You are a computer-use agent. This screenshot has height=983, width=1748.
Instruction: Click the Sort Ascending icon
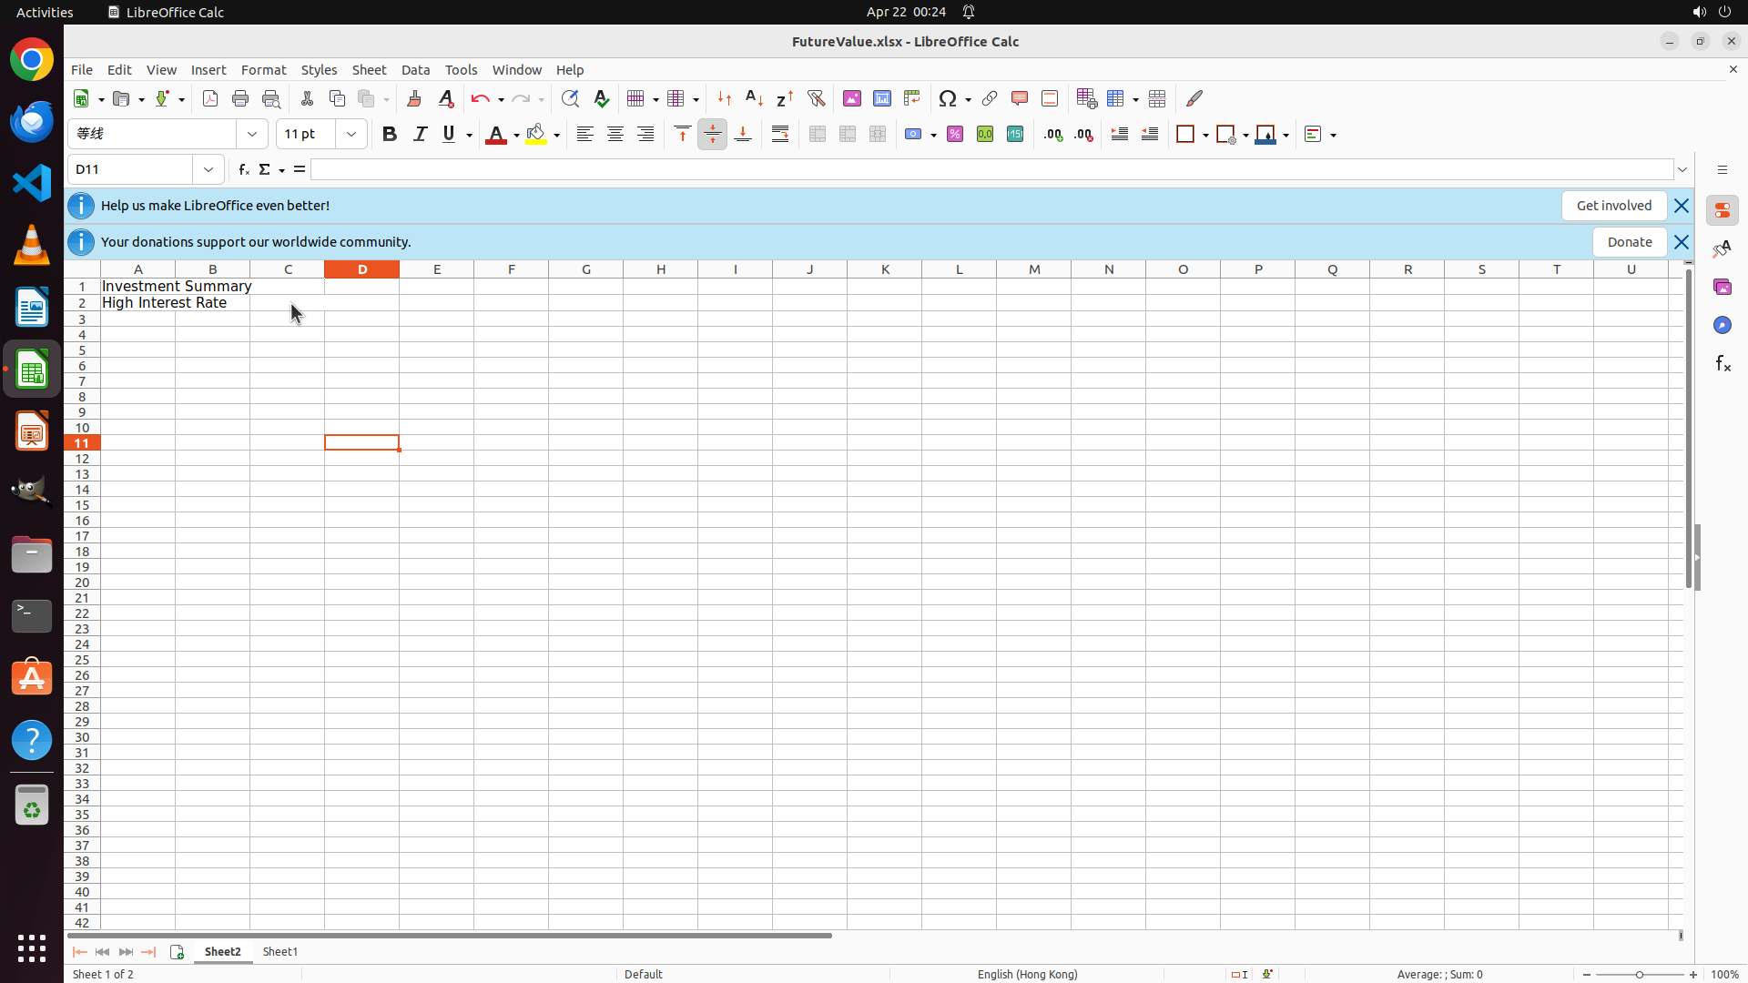pos(754,98)
